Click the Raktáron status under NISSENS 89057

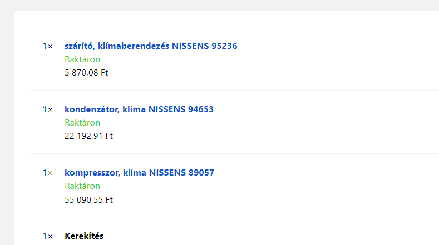[82, 186]
